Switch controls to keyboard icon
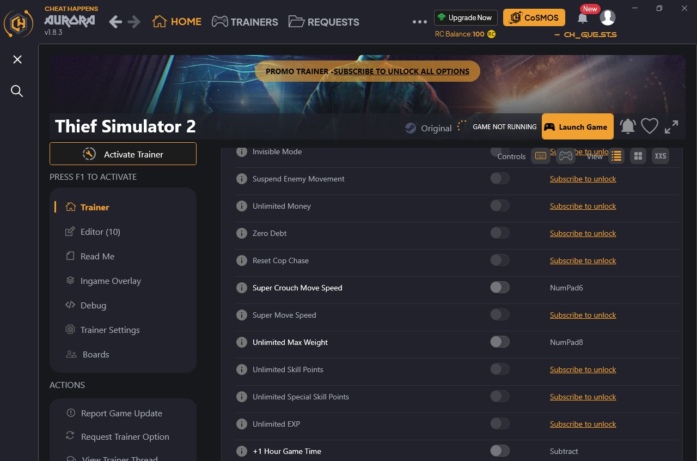 [x=541, y=156]
